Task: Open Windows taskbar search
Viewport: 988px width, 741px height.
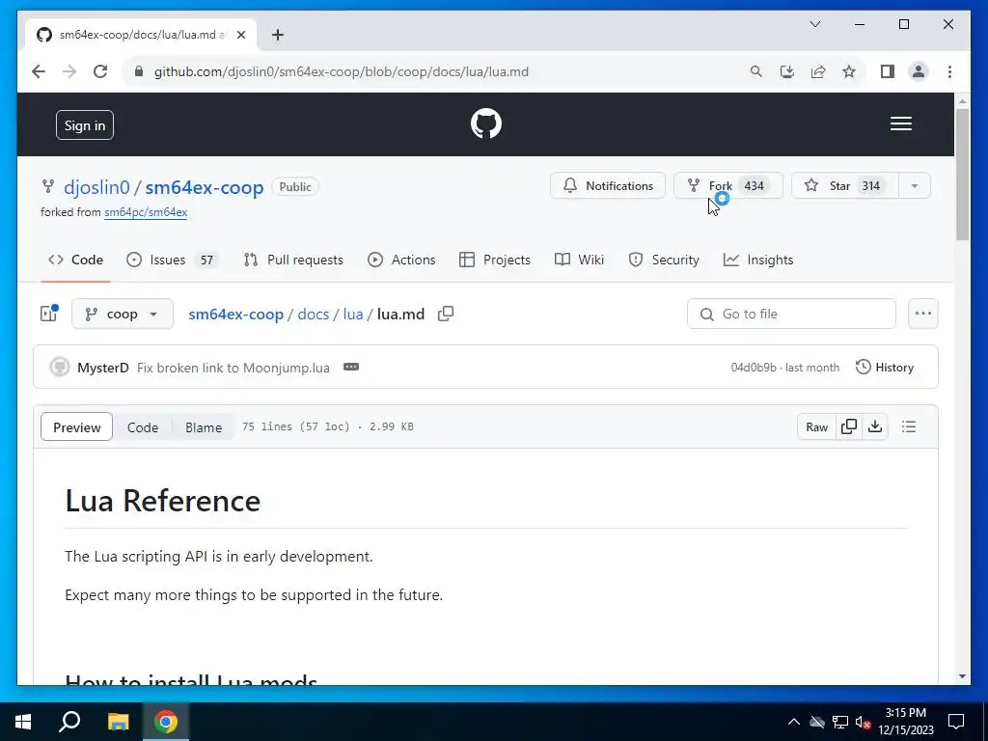Action: pyautogui.click(x=69, y=722)
